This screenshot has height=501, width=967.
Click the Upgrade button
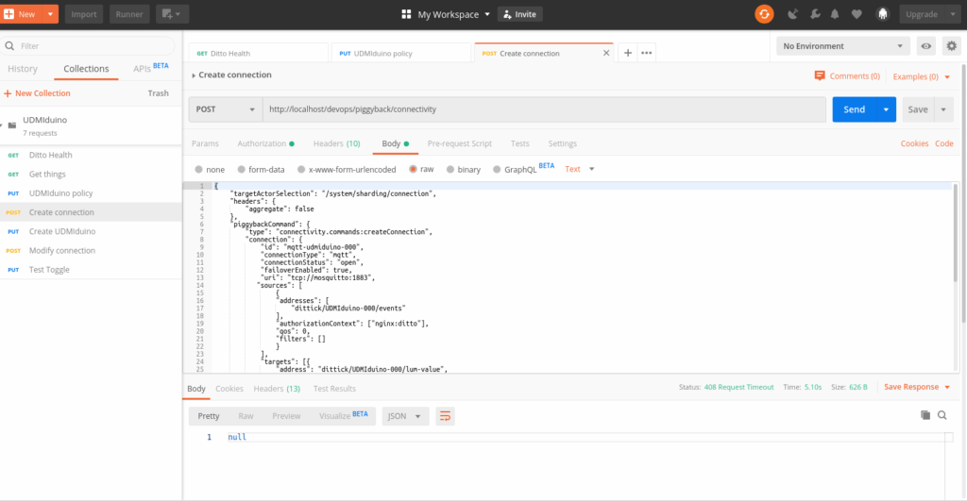coord(922,14)
